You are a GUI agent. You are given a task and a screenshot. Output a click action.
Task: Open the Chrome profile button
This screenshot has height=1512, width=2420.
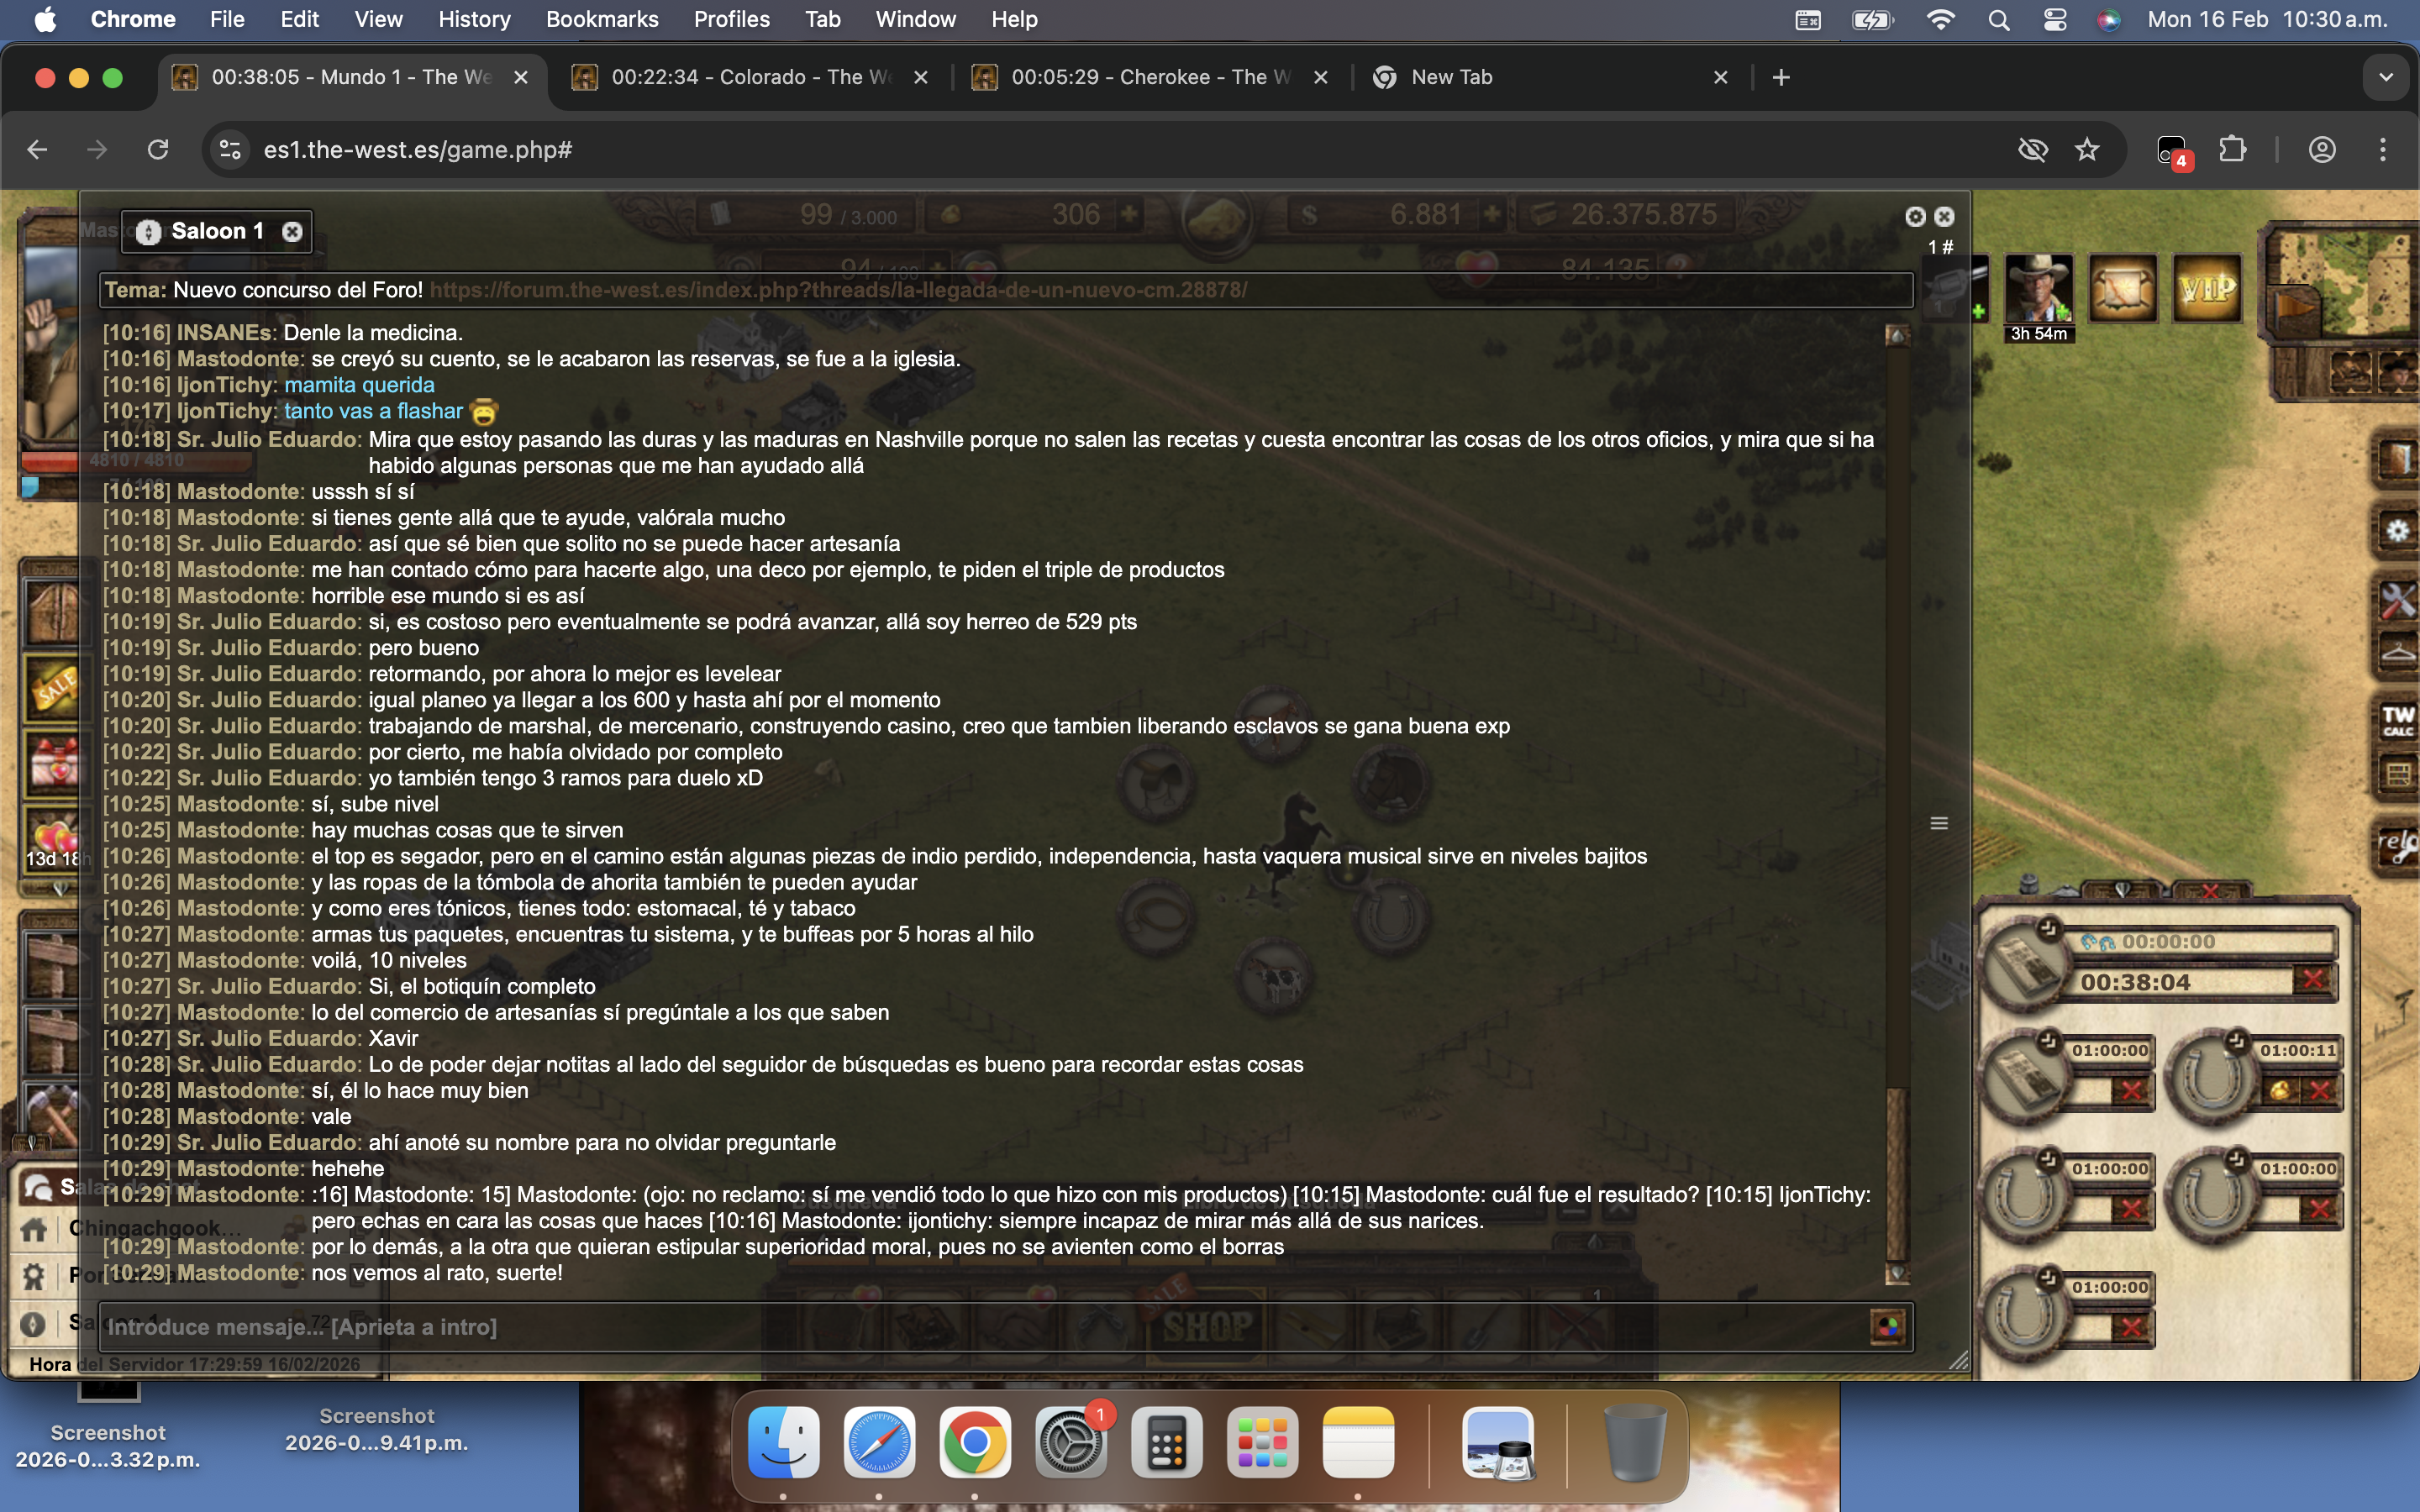point(2322,150)
